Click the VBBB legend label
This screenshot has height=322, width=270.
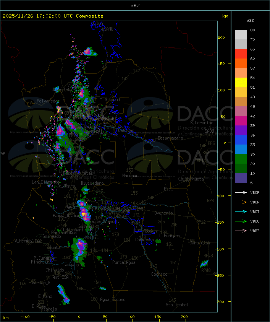tap(255, 231)
